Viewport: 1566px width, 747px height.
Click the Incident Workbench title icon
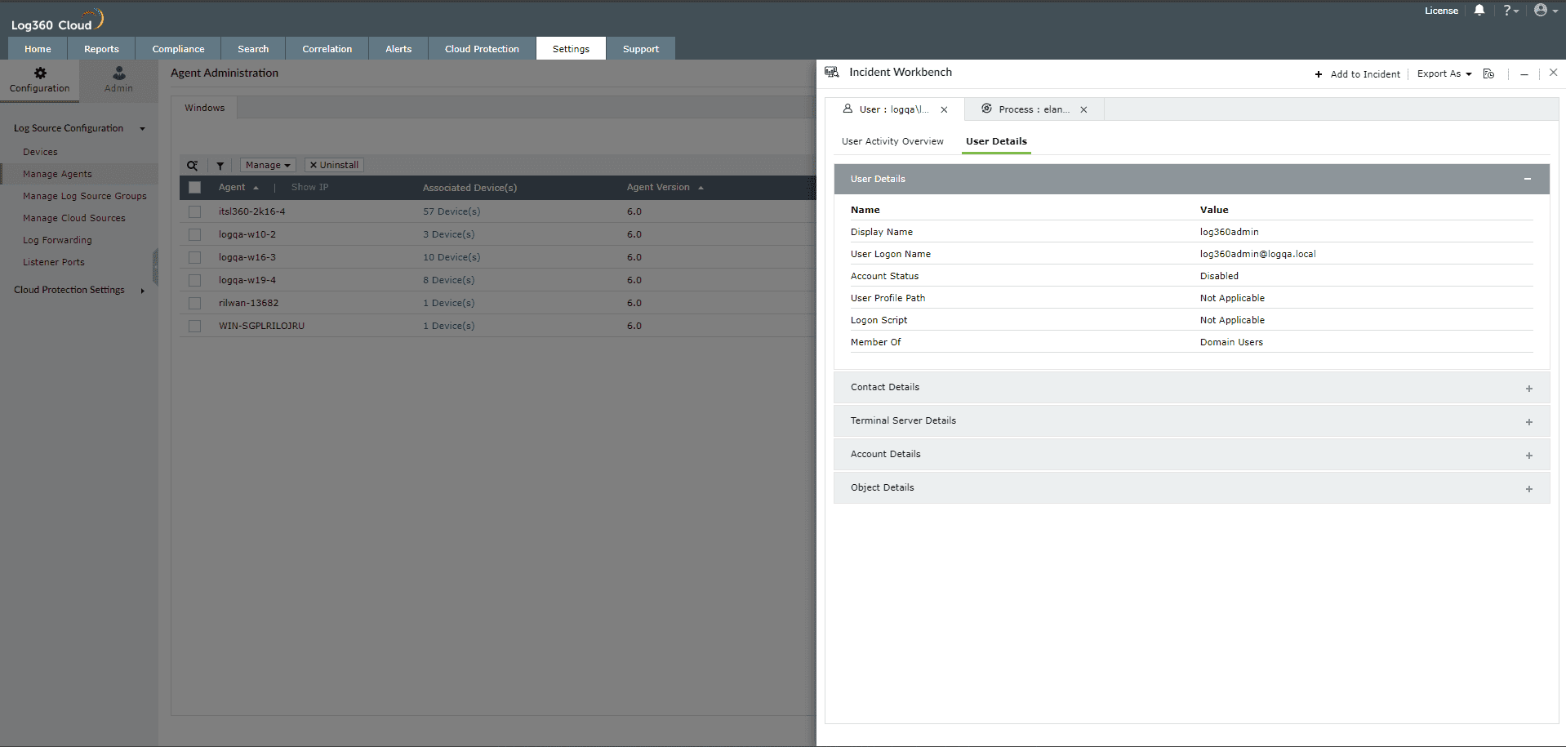point(832,72)
